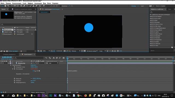The width and height of the screenshot is (175, 98).
Task: Select the Puppet Pin tool
Action: (44, 6)
